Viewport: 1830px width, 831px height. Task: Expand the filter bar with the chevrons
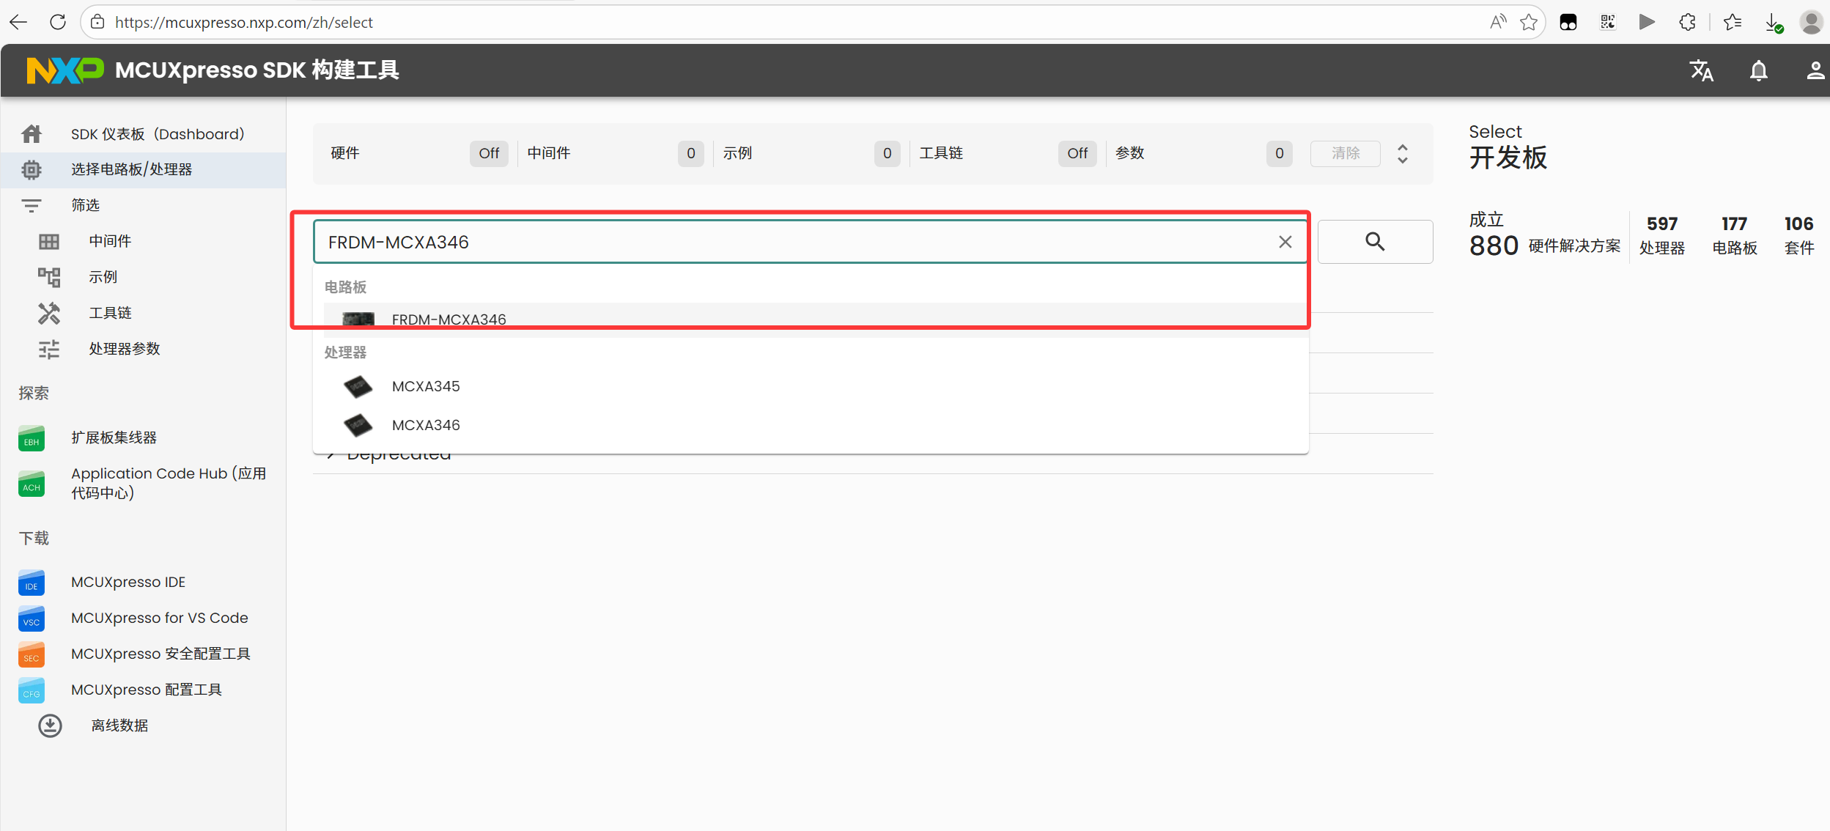(x=1402, y=153)
